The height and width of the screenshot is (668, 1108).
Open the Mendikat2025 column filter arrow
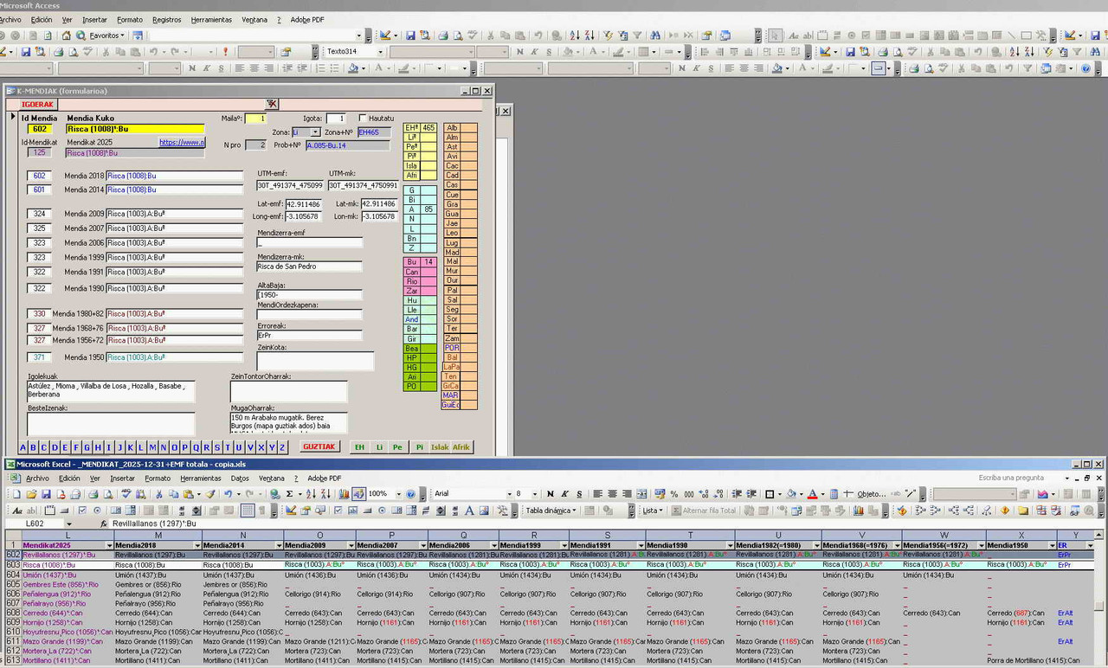108,545
